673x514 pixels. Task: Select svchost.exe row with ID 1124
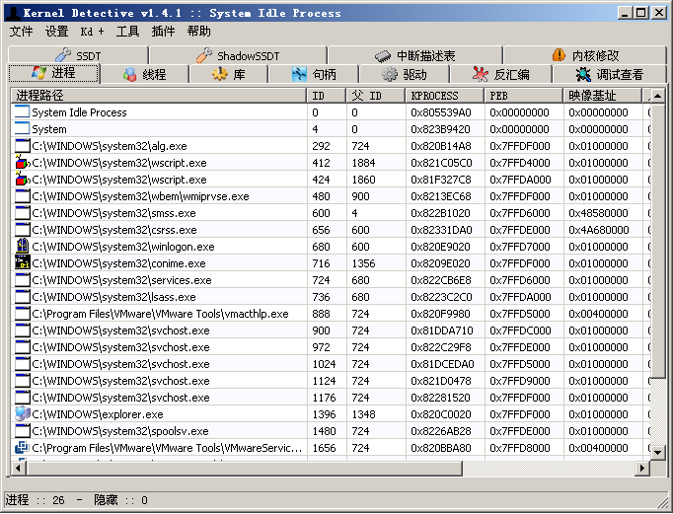(x=331, y=381)
